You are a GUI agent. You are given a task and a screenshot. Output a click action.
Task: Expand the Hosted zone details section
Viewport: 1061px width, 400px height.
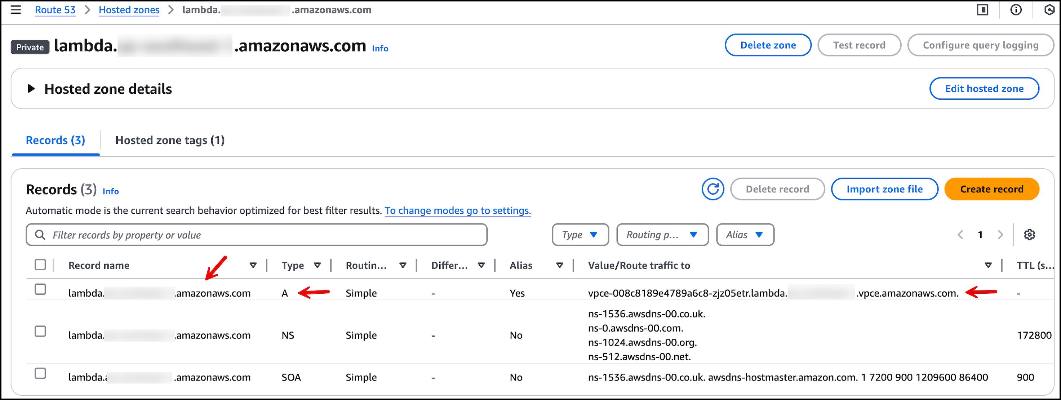(x=31, y=88)
